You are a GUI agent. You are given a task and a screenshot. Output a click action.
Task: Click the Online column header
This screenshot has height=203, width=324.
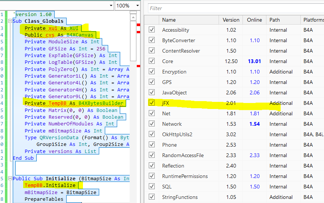pyautogui.click(x=254, y=20)
